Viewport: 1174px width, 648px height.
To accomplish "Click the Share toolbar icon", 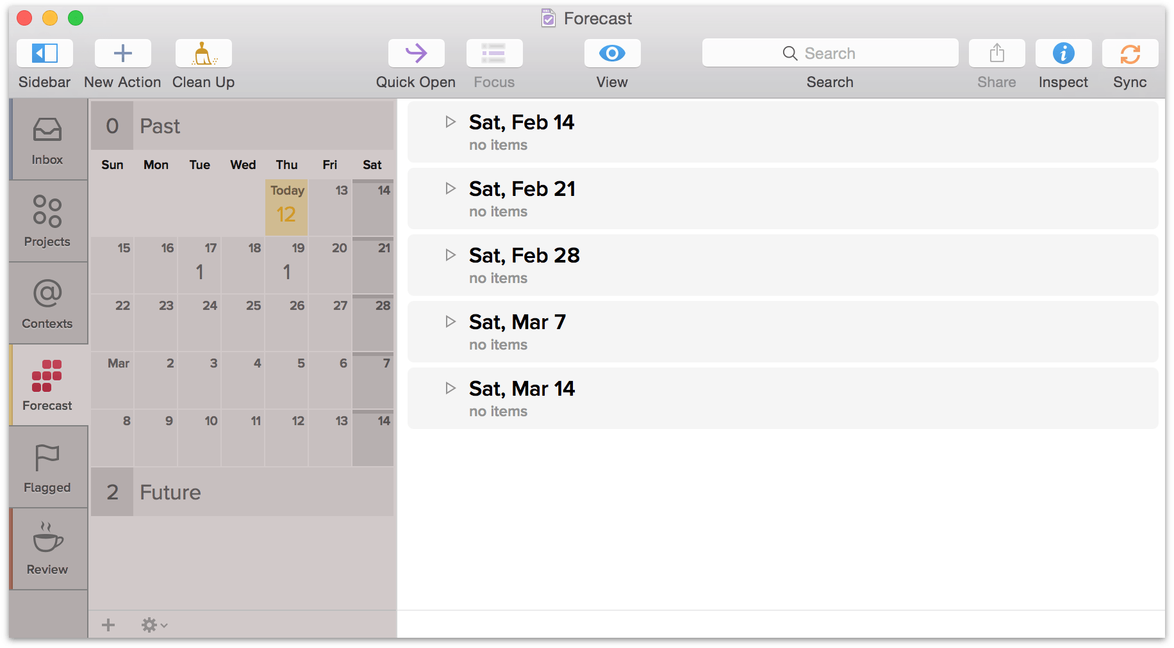I will [996, 53].
